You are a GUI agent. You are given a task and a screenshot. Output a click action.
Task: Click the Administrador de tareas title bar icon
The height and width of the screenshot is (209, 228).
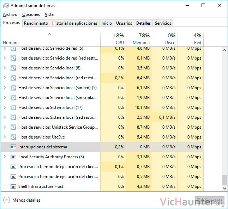coord(6,6)
